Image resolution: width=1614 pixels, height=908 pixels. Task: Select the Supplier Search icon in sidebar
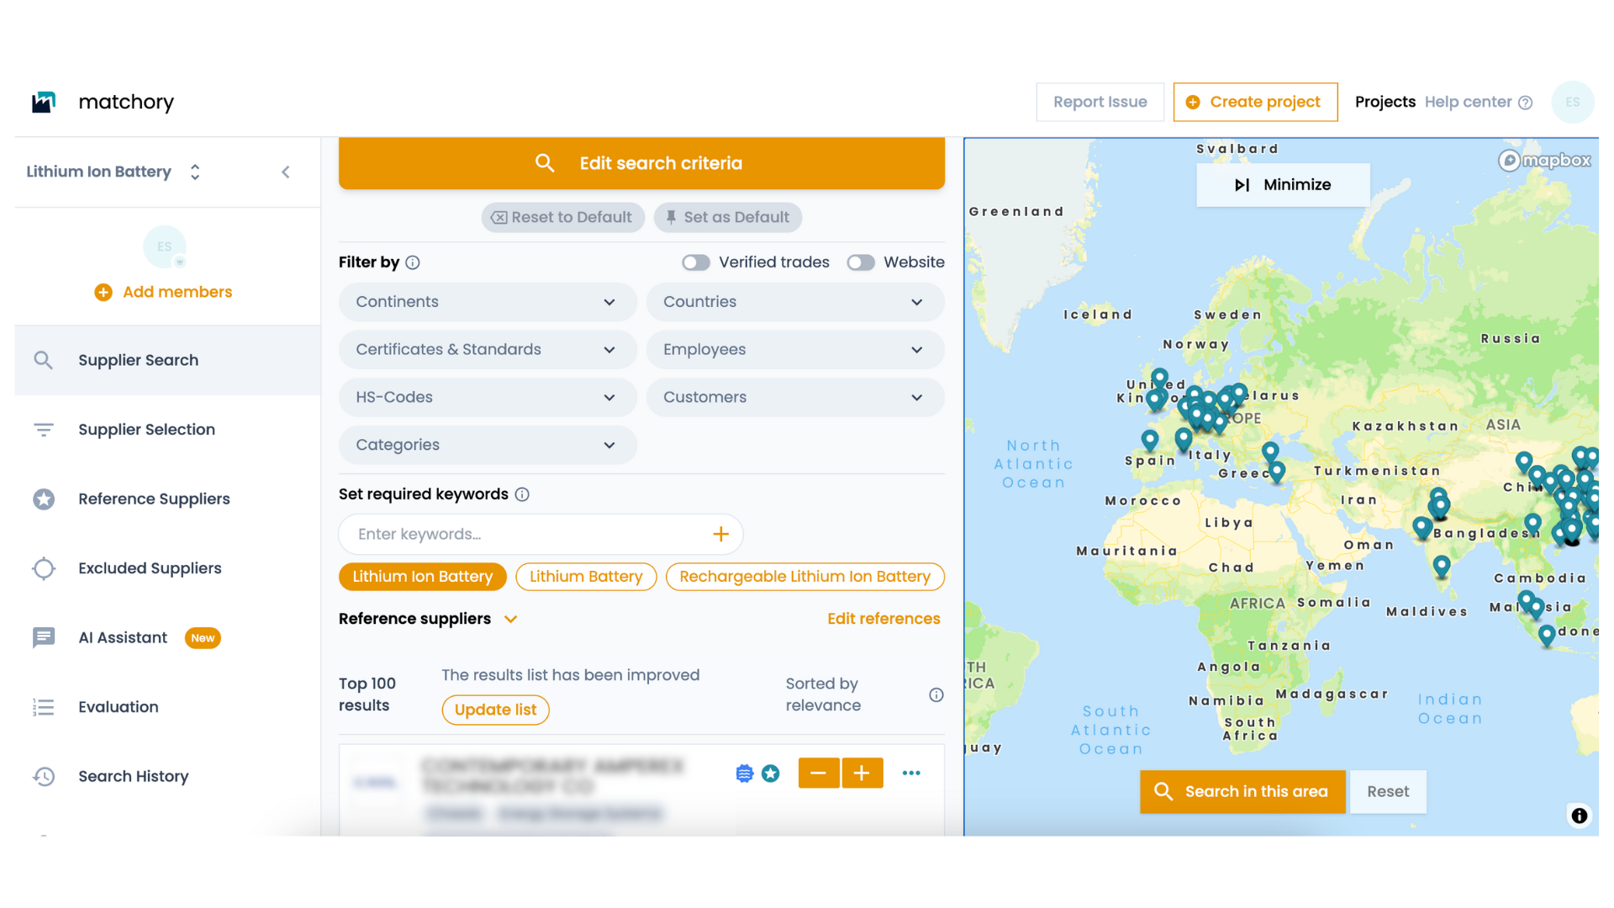point(43,360)
